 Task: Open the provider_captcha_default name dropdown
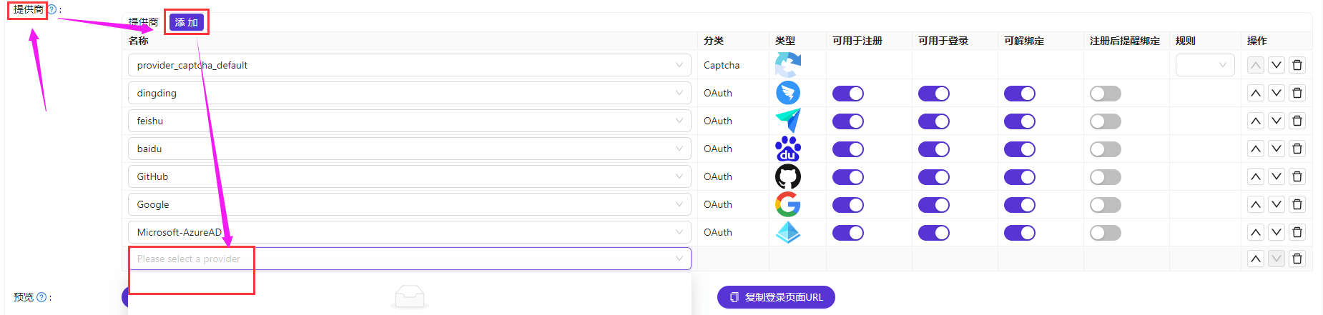[x=410, y=65]
